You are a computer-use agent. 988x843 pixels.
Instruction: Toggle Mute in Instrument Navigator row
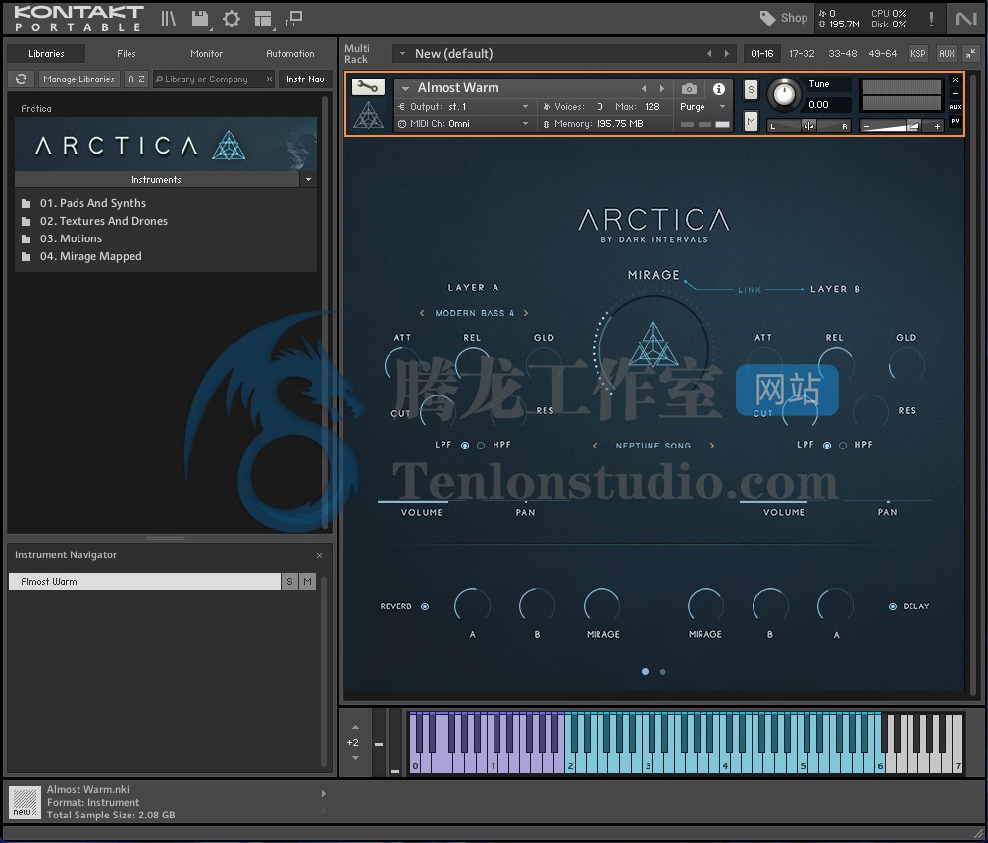[307, 582]
